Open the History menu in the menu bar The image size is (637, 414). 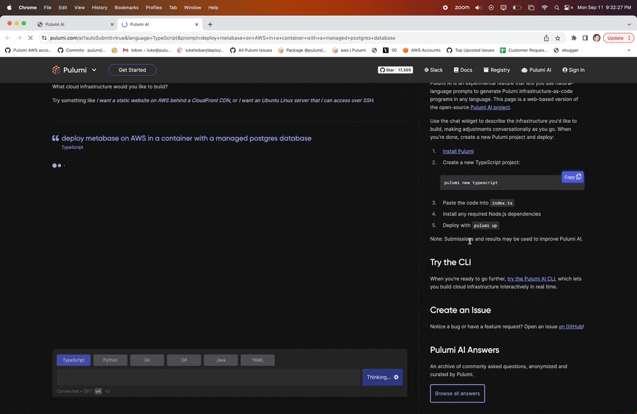(100, 7)
